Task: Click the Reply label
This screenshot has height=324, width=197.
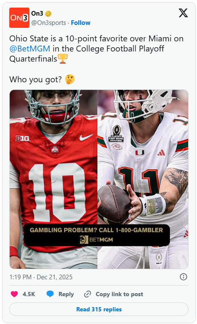Action: 66,294
